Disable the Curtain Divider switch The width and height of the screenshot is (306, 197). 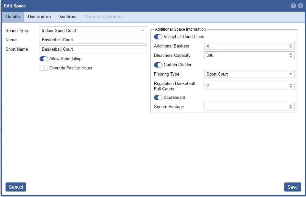pos(158,65)
